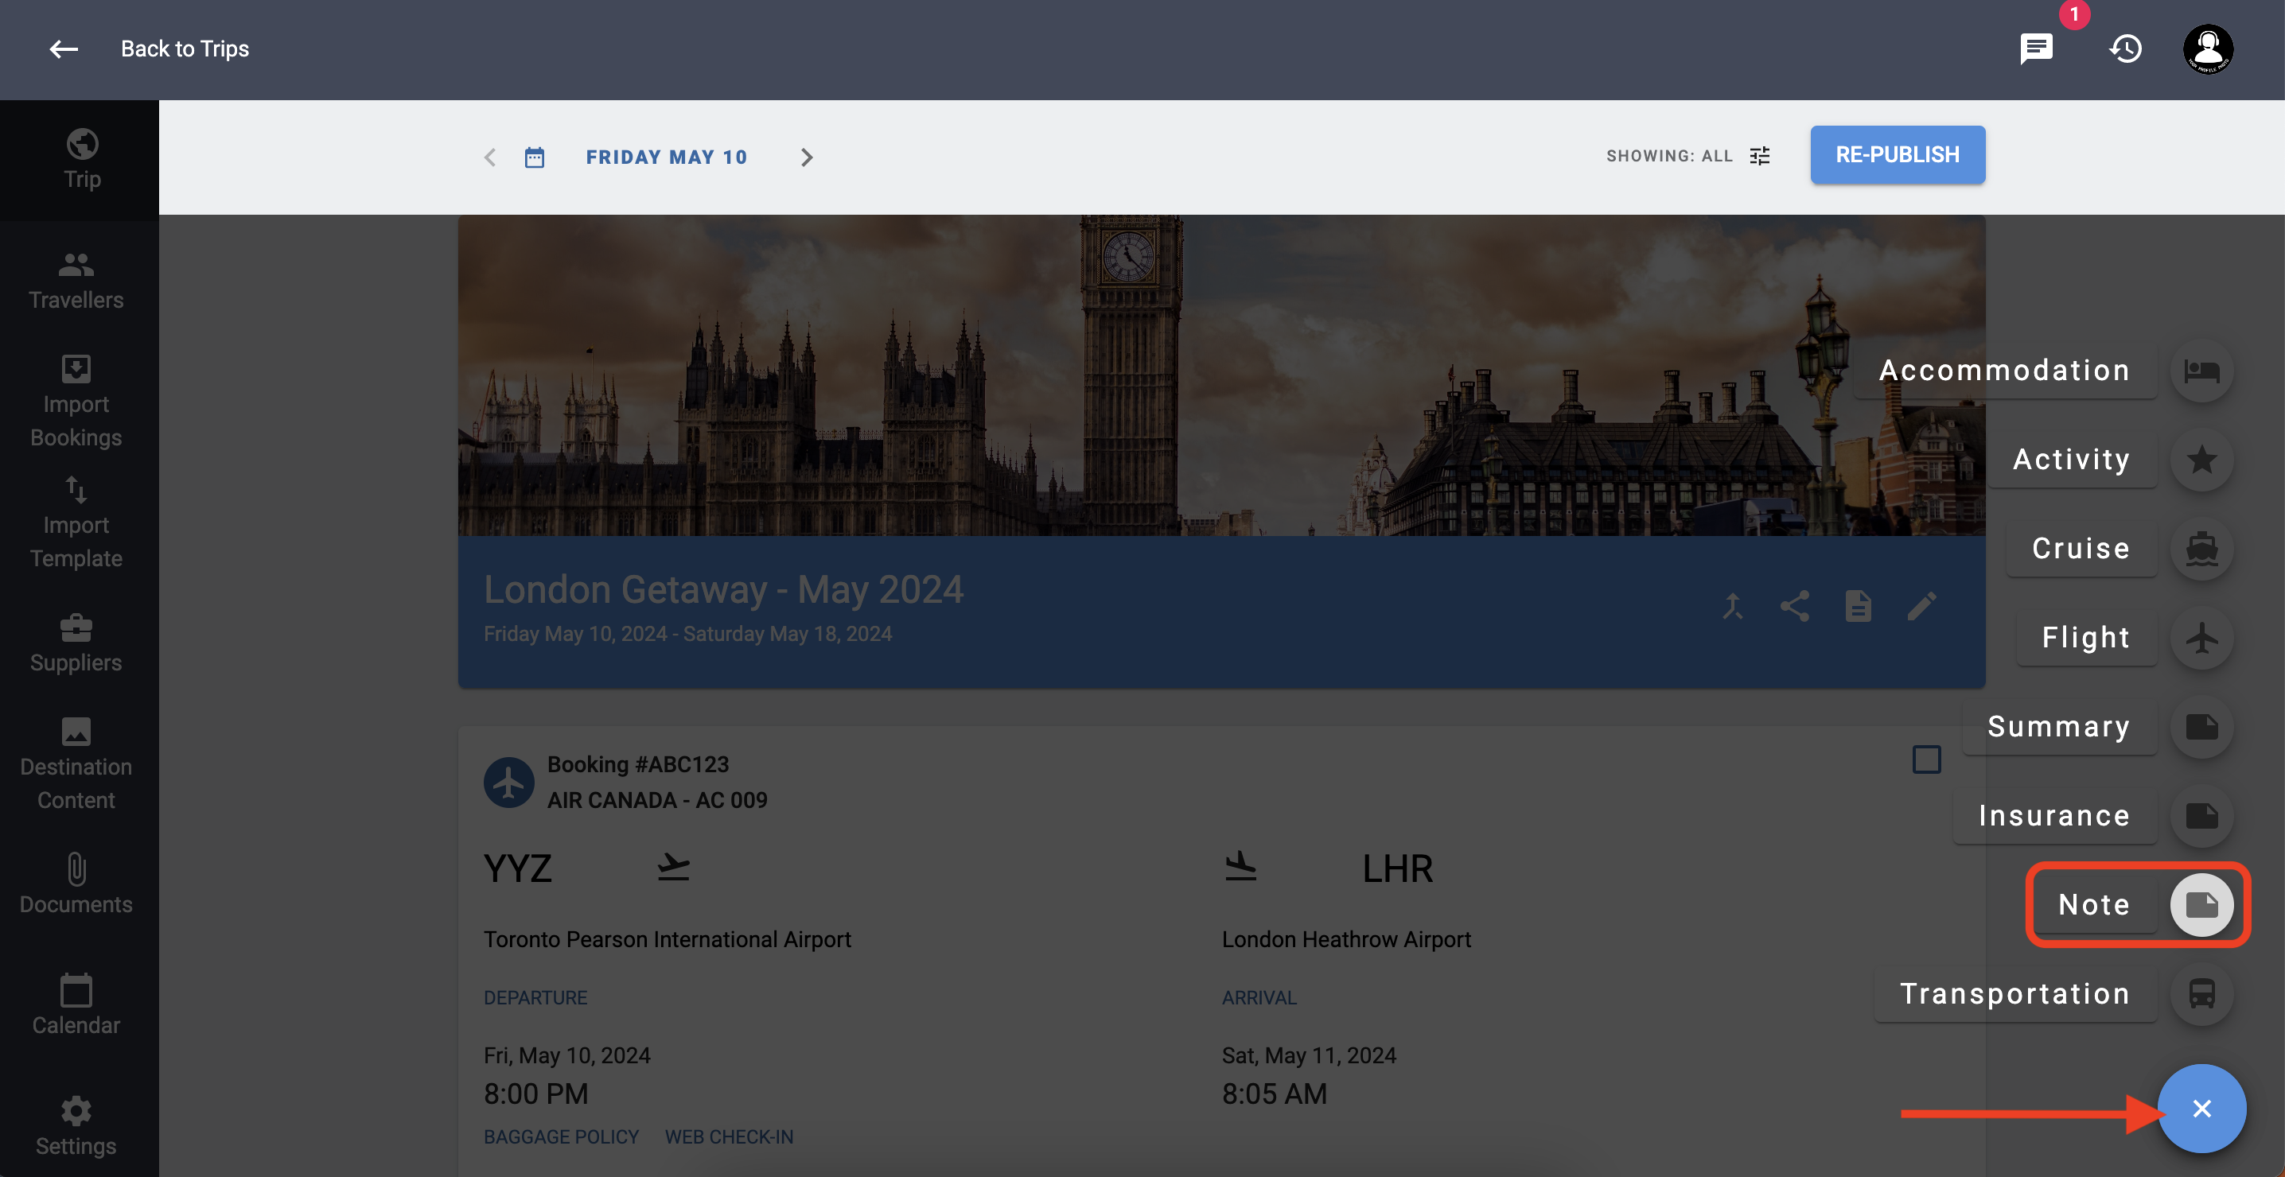Add Accommodation using the bed icon
2285x1177 pixels.
[x=2201, y=371]
